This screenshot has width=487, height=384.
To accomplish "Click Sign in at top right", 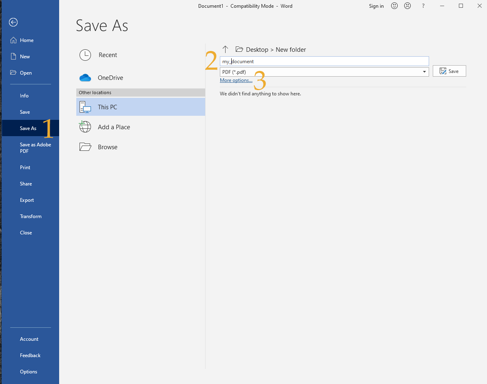I will pyautogui.click(x=376, y=6).
